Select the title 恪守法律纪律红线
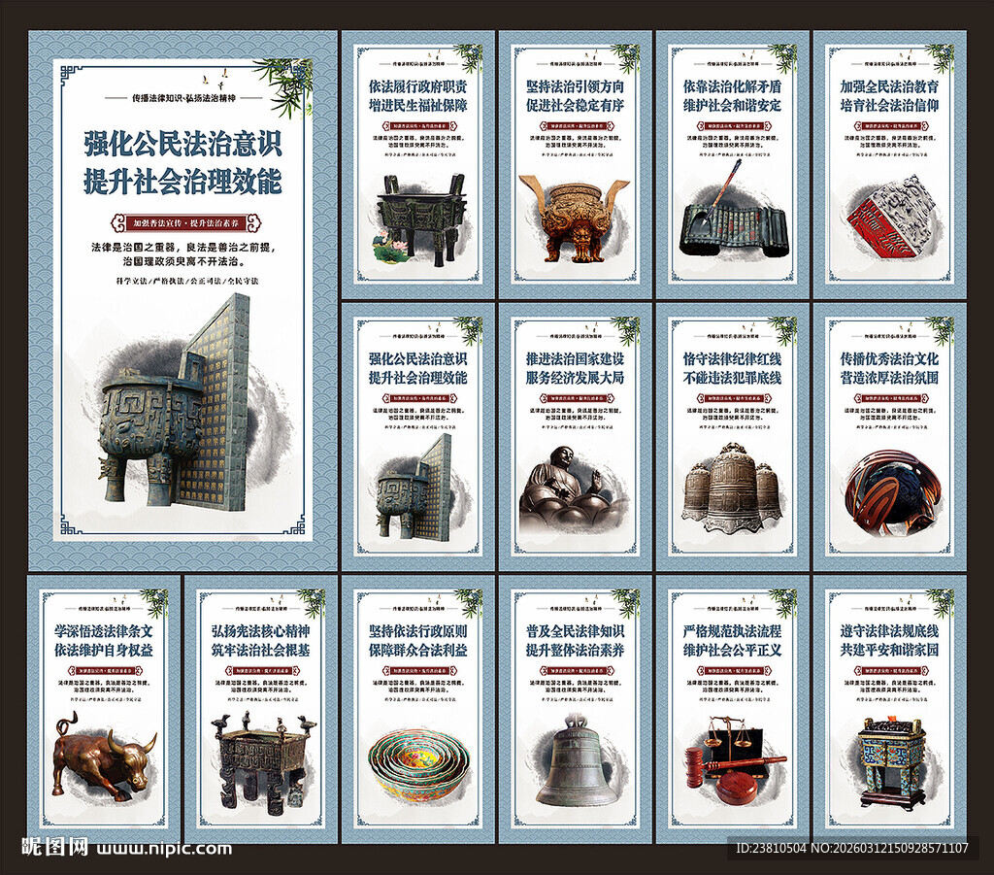 [733, 359]
